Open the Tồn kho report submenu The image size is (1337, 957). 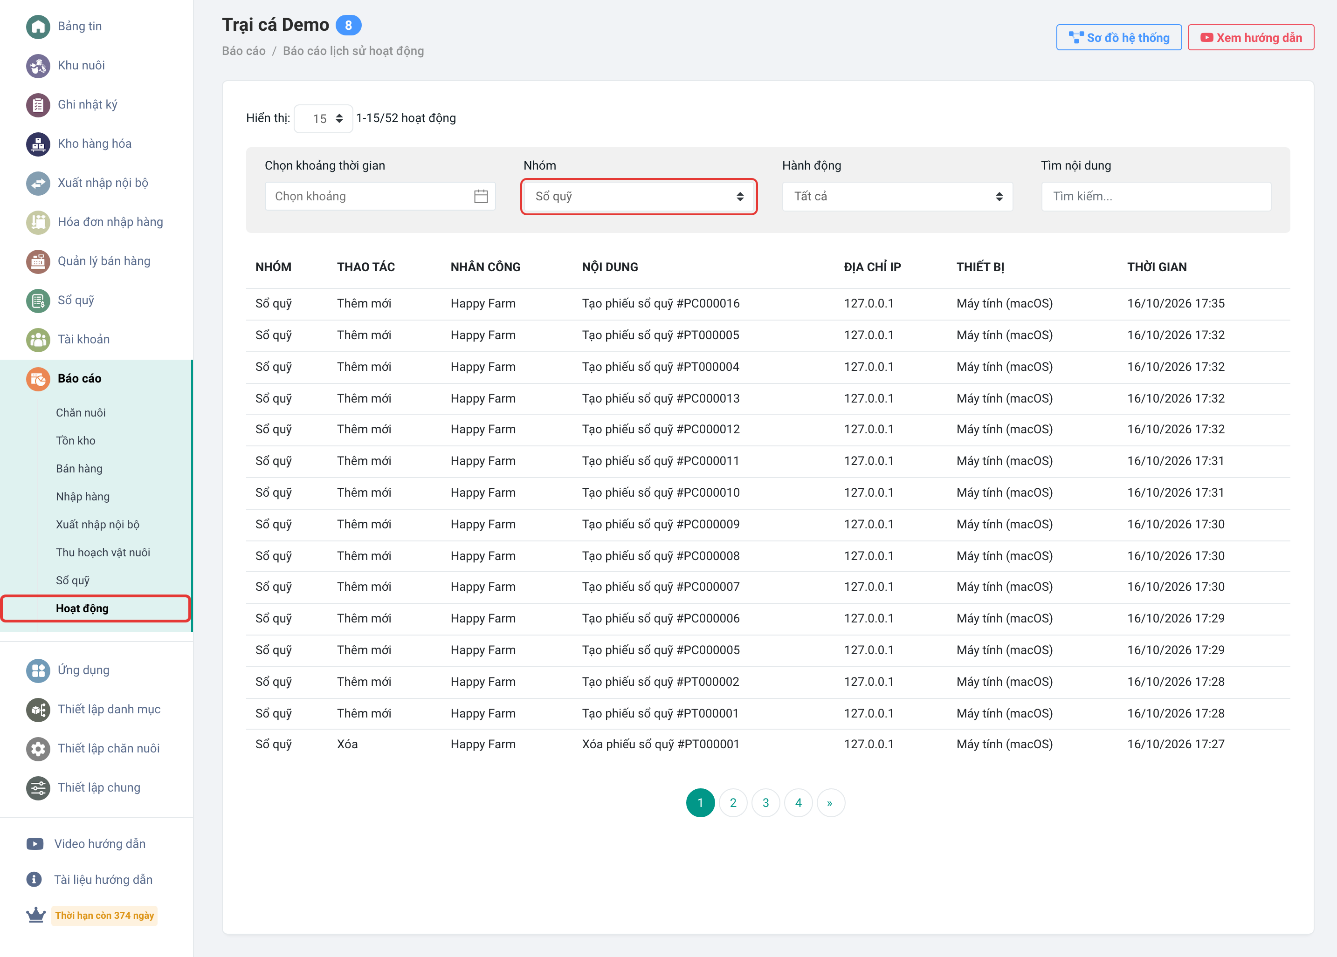76,441
